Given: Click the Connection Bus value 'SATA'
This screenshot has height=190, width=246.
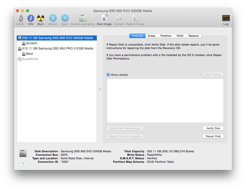Looking at the screenshot, I should (64, 155).
